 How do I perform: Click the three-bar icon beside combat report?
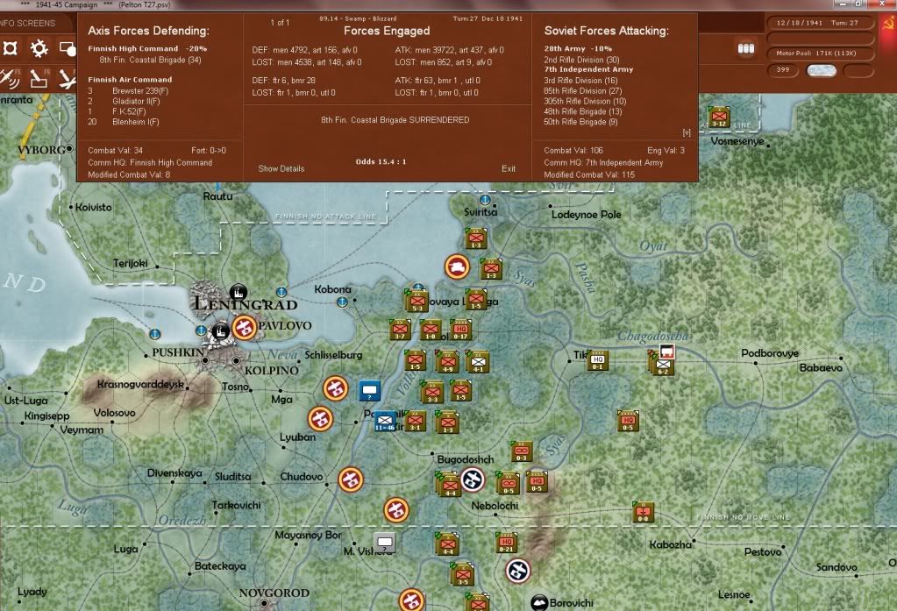747,47
